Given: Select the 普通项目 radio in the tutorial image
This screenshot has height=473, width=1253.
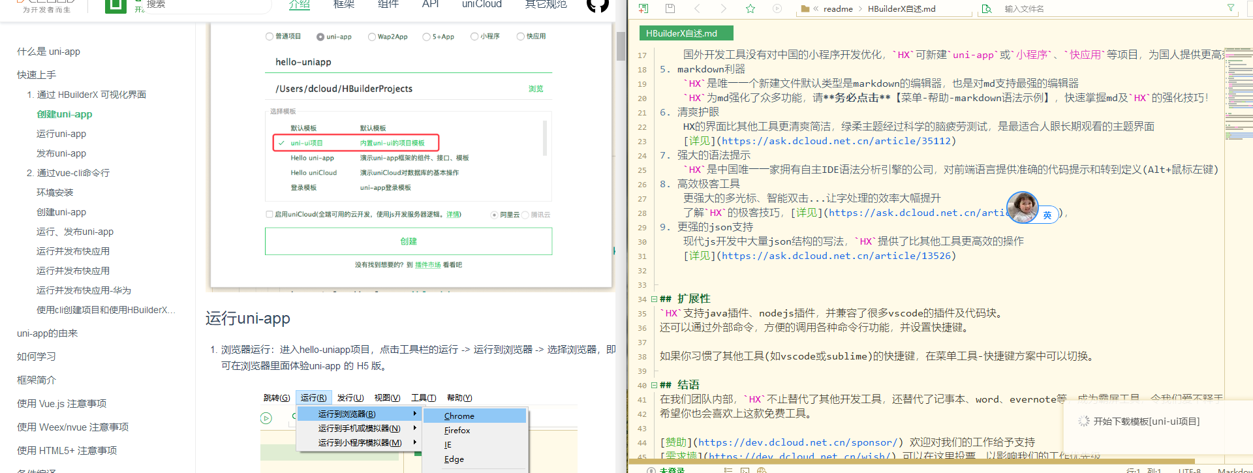Looking at the screenshot, I should pyautogui.click(x=270, y=37).
